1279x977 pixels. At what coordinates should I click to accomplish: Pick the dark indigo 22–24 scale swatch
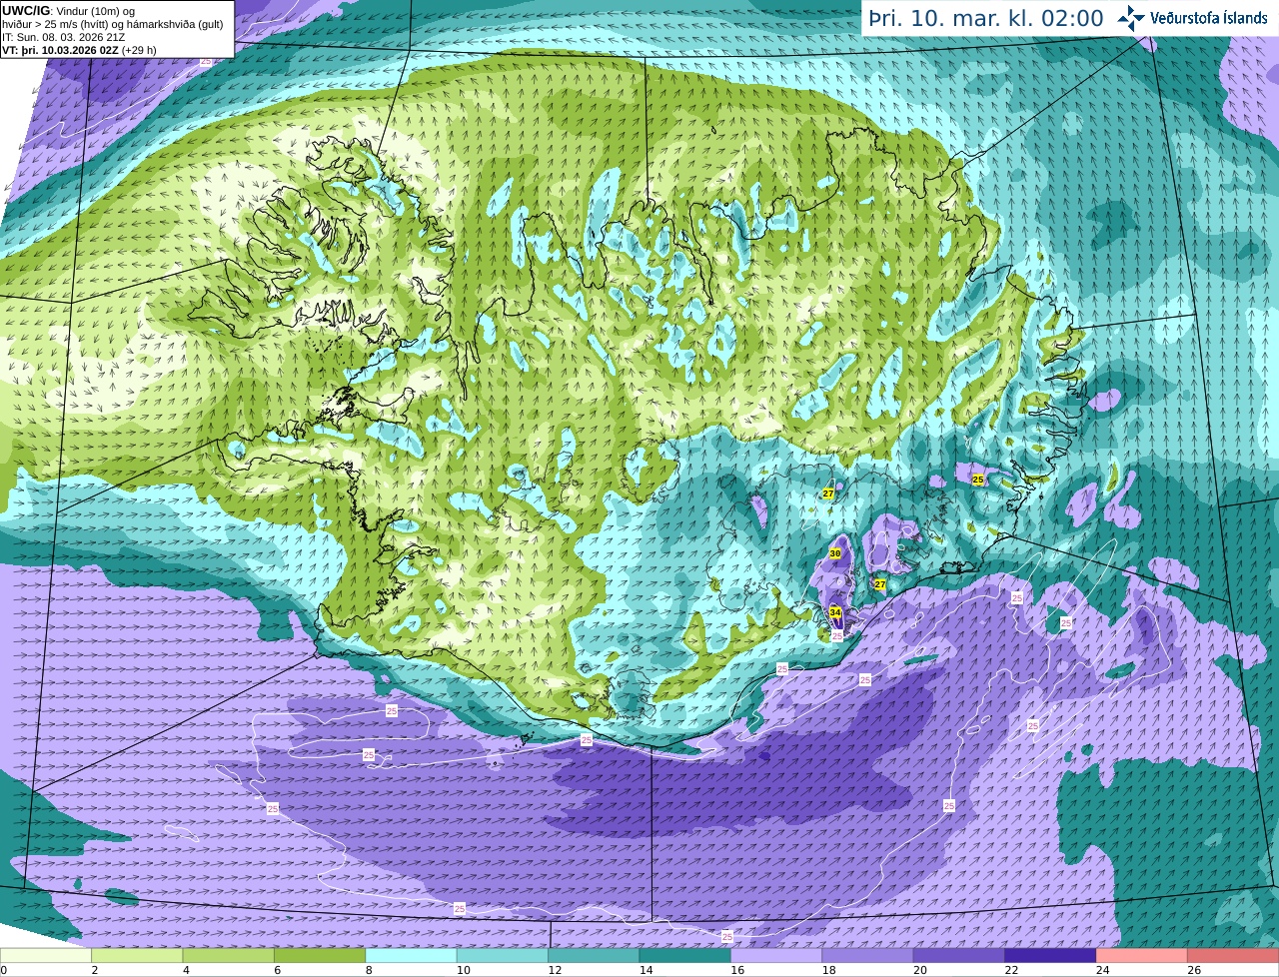pos(1050,955)
